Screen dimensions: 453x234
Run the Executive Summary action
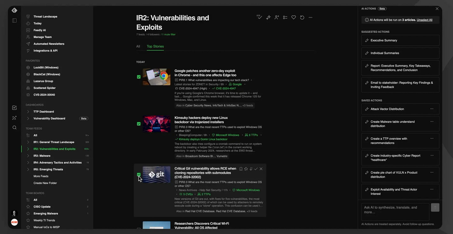(400, 40)
